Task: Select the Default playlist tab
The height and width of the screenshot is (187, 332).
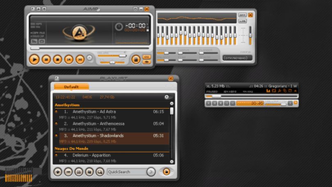Action: 71,87
